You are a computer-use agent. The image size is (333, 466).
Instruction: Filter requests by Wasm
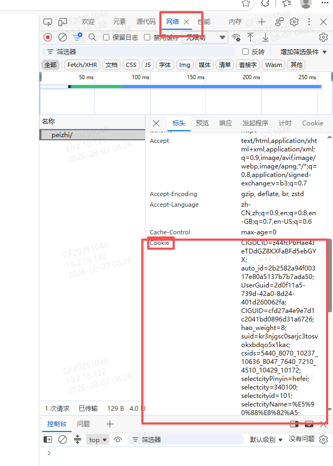click(274, 65)
